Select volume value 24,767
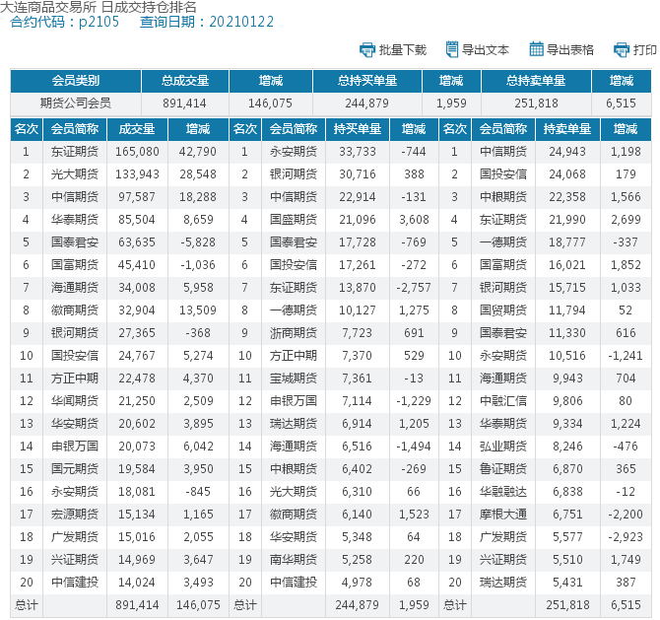The height and width of the screenshot is (620, 660). pos(137,356)
